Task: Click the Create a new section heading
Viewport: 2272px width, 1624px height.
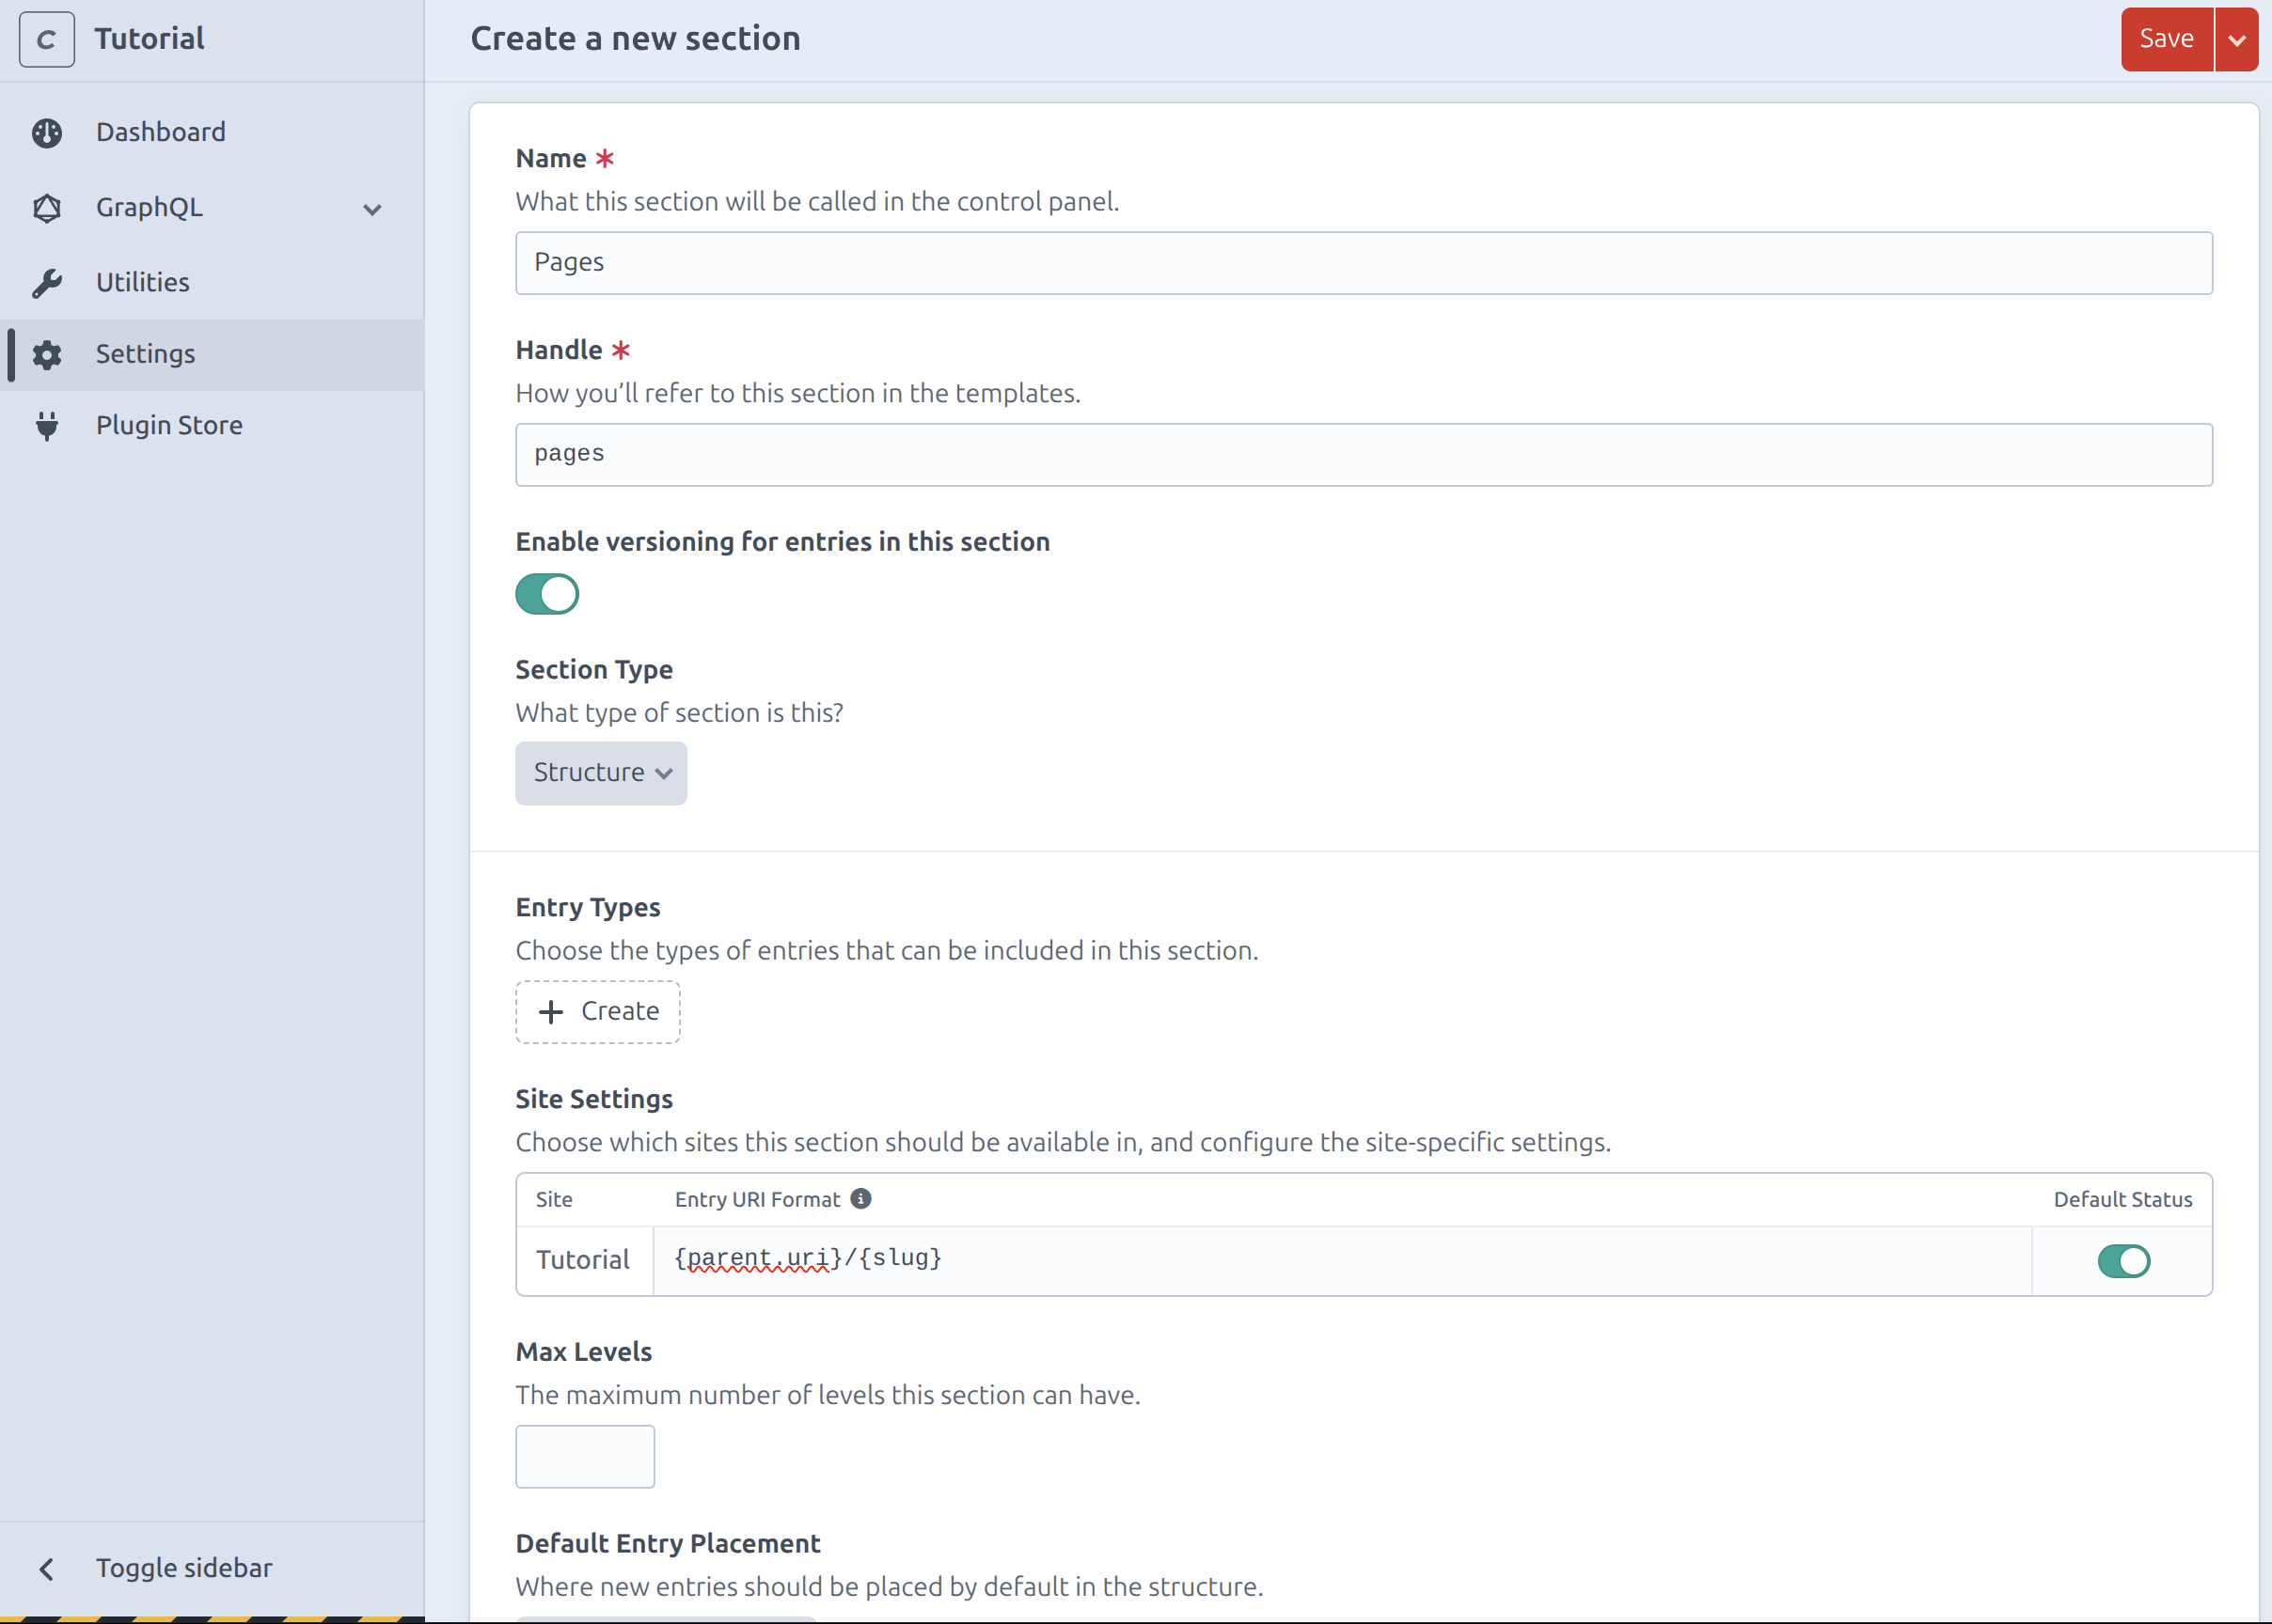Action: [x=637, y=39]
